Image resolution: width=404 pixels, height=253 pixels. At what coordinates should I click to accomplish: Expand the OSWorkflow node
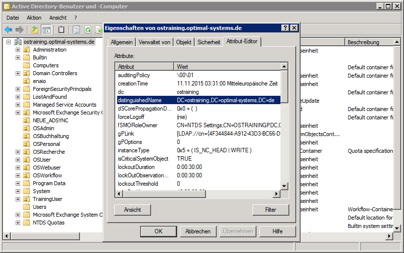point(18,175)
